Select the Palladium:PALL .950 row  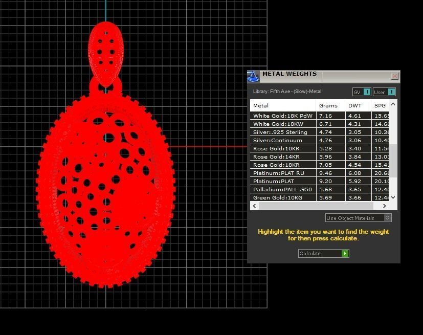pyautogui.click(x=319, y=189)
